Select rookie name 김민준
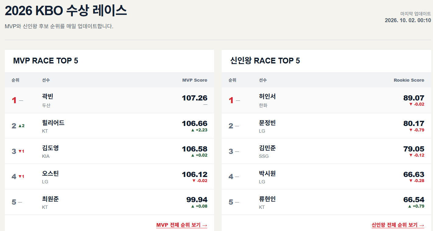The width and height of the screenshot is (433, 231). (267, 148)
